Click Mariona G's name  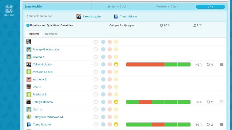click(40, 94)
